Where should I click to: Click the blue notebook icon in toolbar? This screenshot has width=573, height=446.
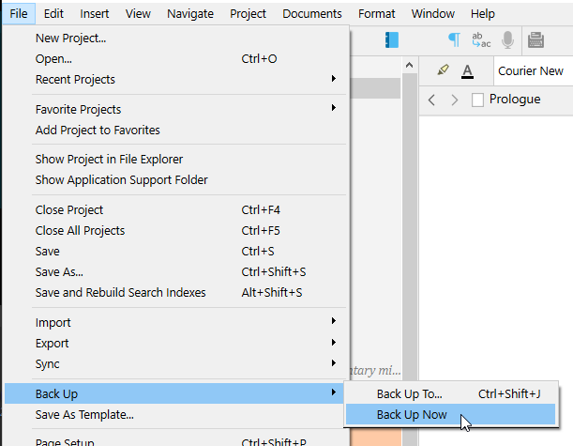[x=392, y=39]
